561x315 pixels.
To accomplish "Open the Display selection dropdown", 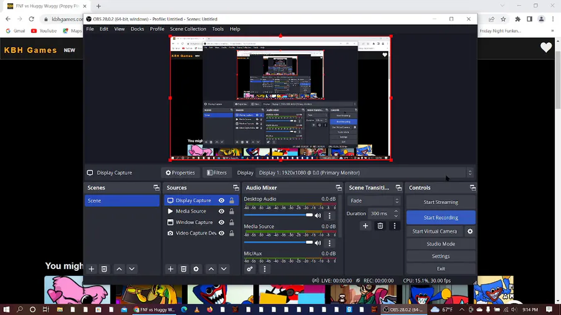I will (365, 173).
